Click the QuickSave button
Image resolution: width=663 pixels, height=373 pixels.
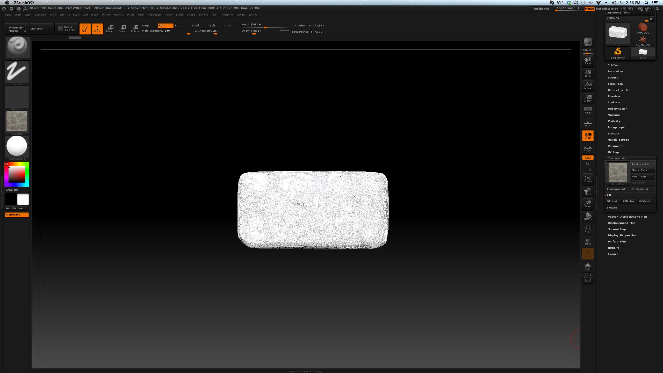tap(541, 9)
